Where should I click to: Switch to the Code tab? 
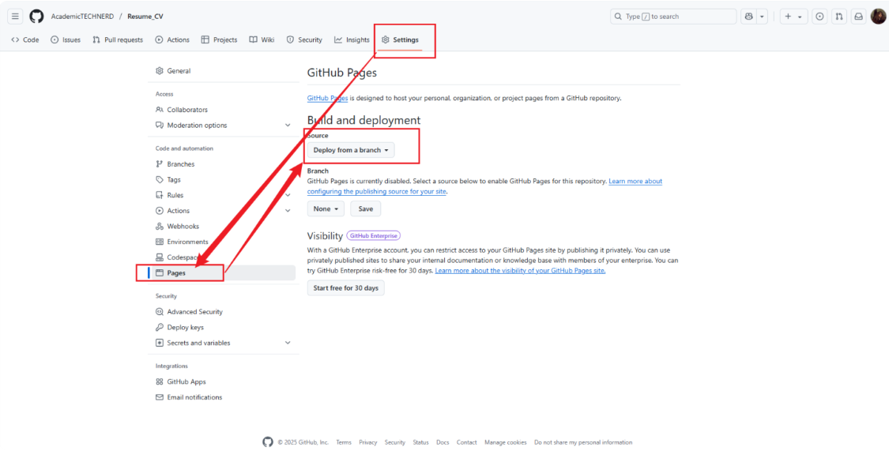[x=25, y=39]
